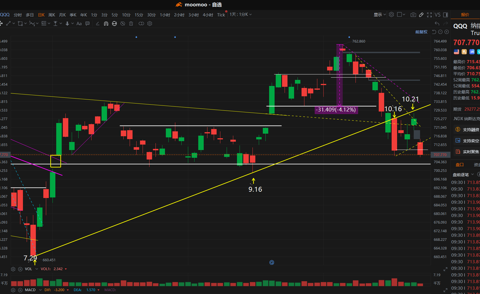The image size is (480, 294).
Task: Click the yellow square marker on chart
Action: pyautogui.click(x=56, y=161)
